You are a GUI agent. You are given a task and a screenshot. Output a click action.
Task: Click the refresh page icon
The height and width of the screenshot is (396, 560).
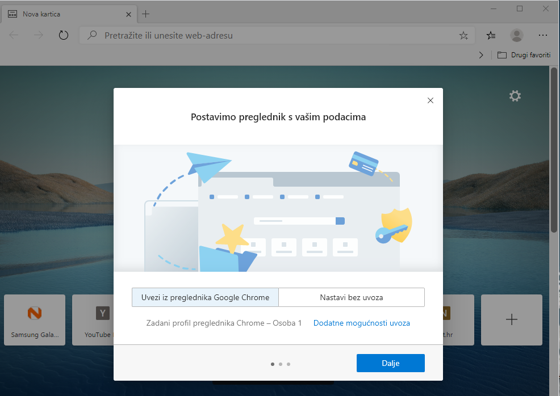[64, 35]
